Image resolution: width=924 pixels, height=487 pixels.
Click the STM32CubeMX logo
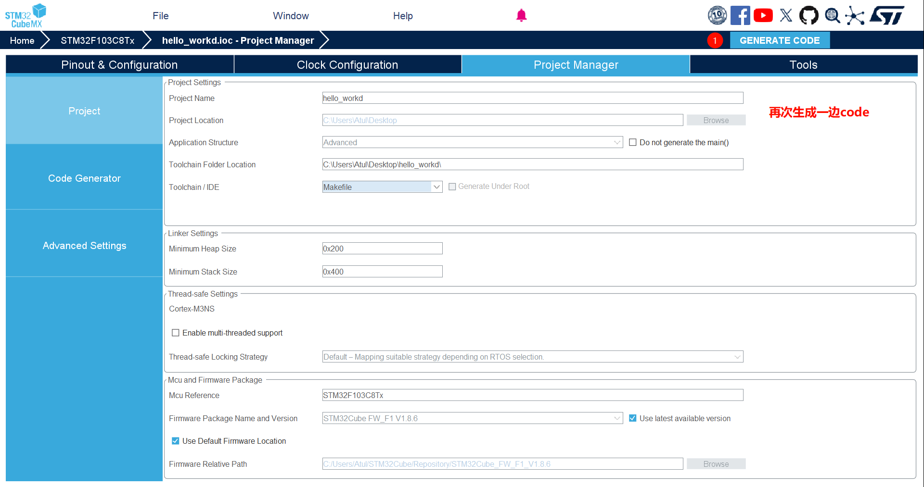[x=26, y=15]
